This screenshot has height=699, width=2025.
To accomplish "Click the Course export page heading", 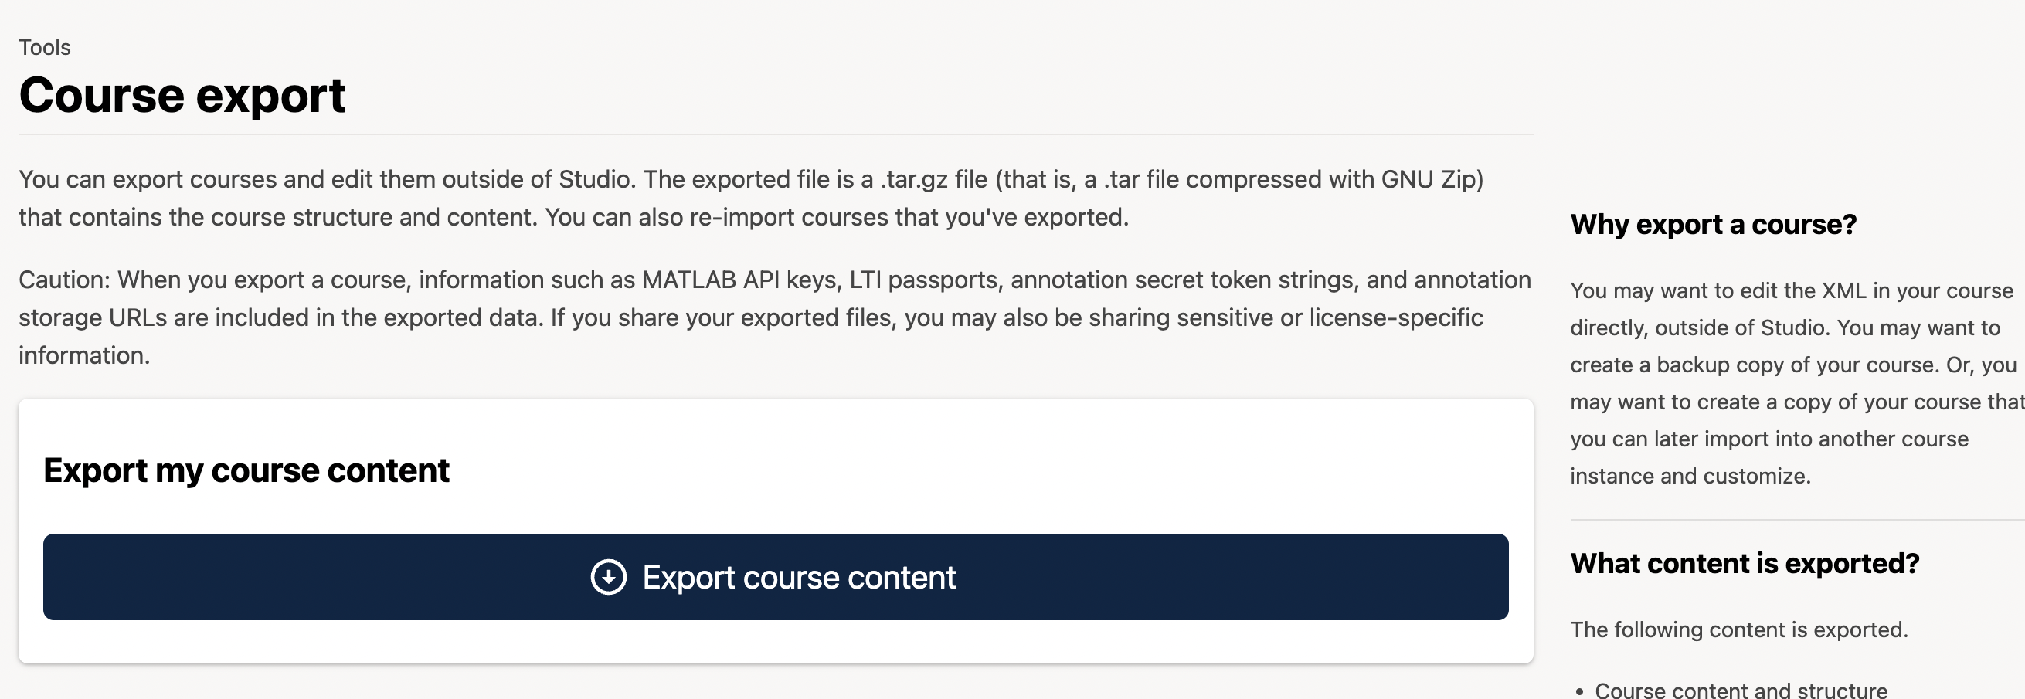I will pyautogui.click(x=182, y=95).
